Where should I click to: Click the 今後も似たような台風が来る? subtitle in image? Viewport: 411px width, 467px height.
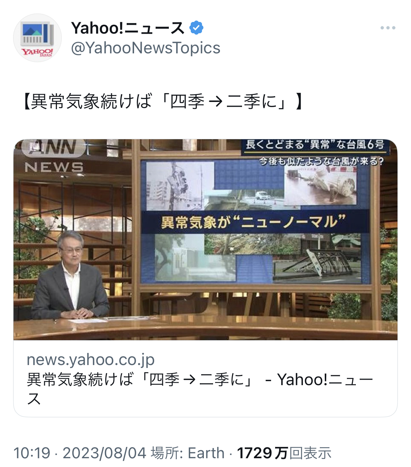[321, 161]
